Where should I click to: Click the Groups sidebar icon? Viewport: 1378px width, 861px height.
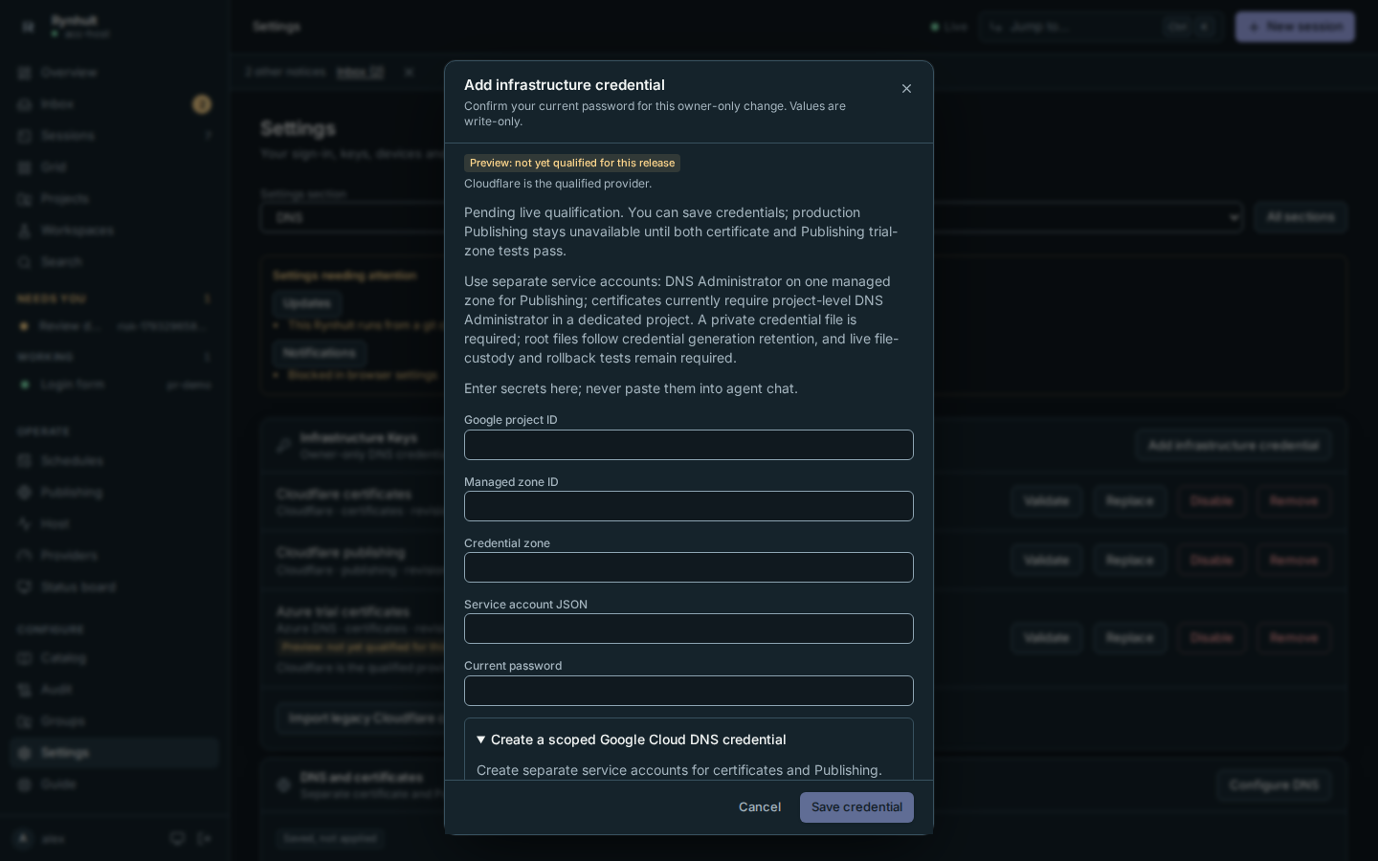coord(25,721)
